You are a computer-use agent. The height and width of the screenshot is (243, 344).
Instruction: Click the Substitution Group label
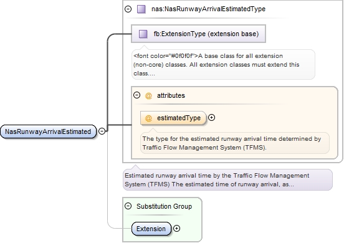coord(164,206)
